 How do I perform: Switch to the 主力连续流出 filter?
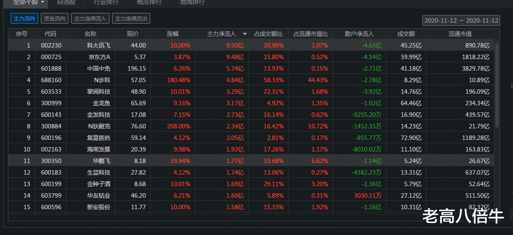click(x=131, y=19)
